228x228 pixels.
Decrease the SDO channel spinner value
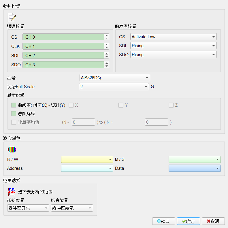click(107, 66)
